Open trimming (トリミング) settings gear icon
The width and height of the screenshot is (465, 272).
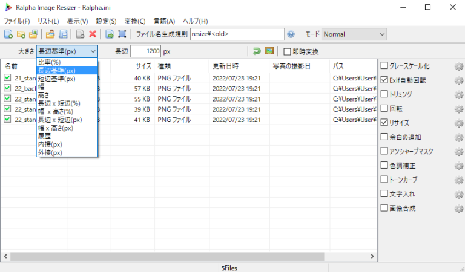tap(459, 94)
